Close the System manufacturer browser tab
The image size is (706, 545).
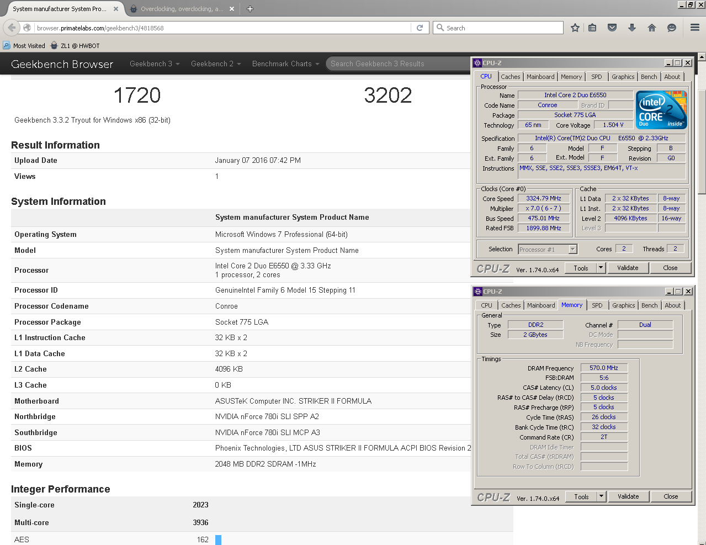coord(116,9)
